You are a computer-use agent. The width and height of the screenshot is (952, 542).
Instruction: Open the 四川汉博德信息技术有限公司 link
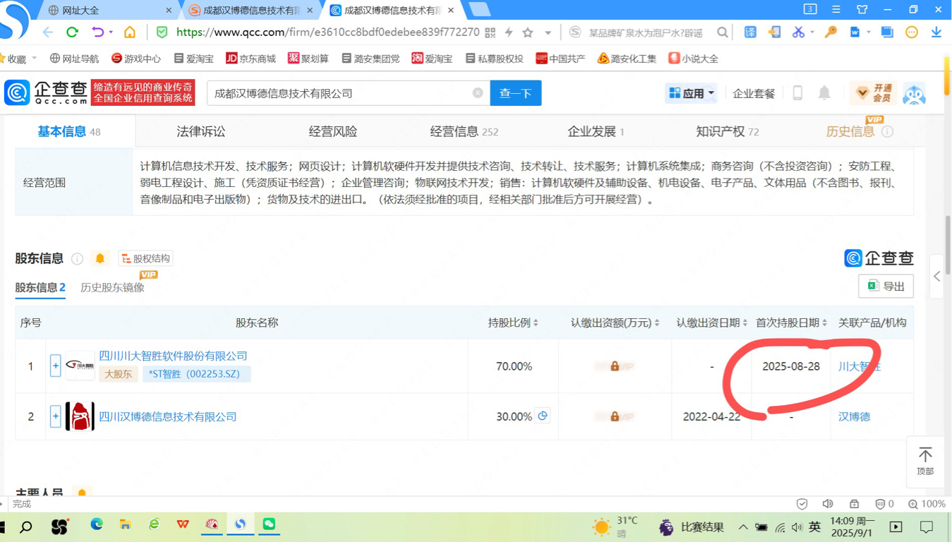(168, 416)
